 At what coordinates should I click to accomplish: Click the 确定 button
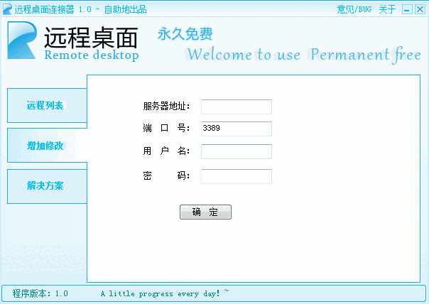pos(205,212)
